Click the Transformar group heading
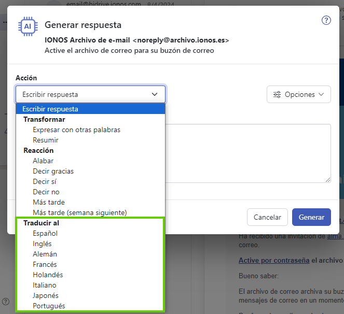344x314 pixels. tap(44, 119)
